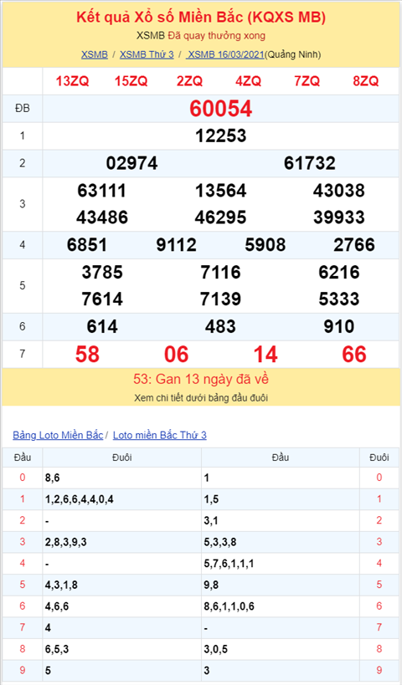Select the code 4ZQ
The width and height of the screenshot is (402, 685).
point(249,81)
